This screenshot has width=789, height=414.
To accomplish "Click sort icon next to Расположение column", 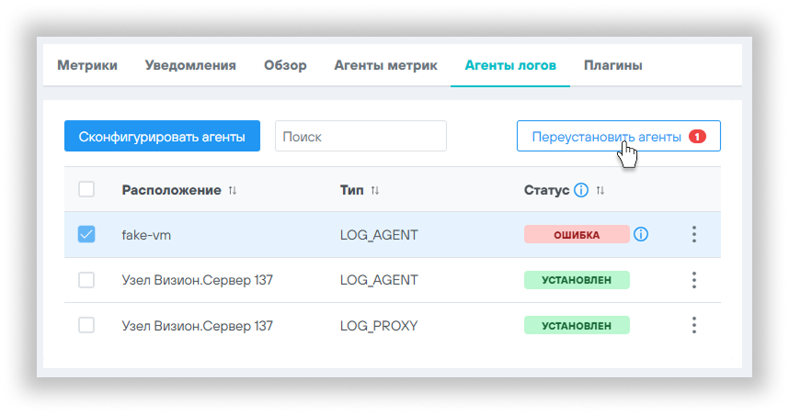I will [x=233, y=191].
